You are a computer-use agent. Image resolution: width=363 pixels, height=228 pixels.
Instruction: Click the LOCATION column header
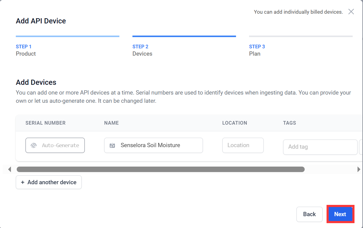point(235,123)
